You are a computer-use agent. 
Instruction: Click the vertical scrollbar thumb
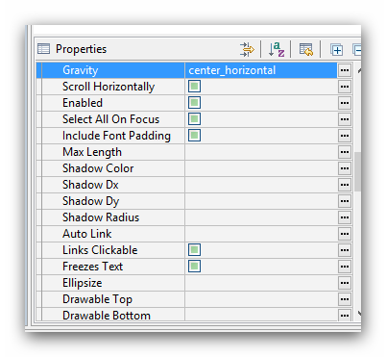tap(357, 171)
